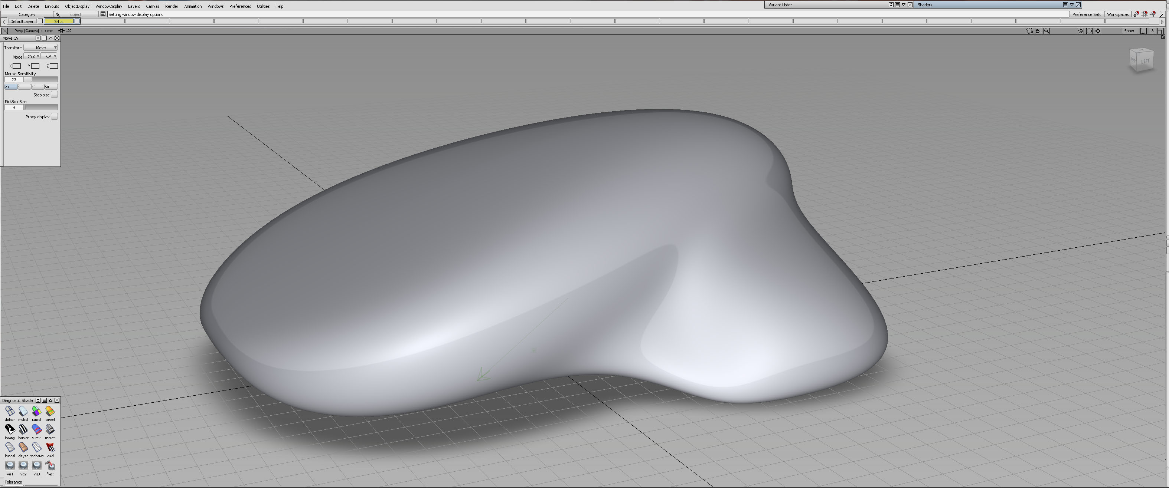The width and height of the screenshot is (1169, 488).
Task: Select the rancol random color shader
Action: (x=36, y=411)
